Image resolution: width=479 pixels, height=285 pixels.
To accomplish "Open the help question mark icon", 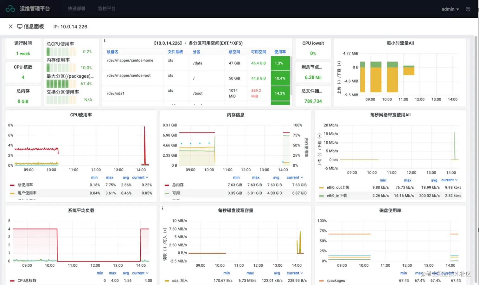I will point(468,9).
